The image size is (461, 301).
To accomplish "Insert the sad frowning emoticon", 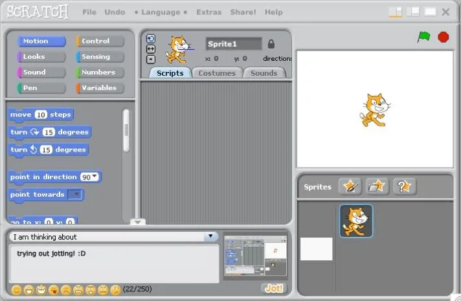I will click(66, 290).
